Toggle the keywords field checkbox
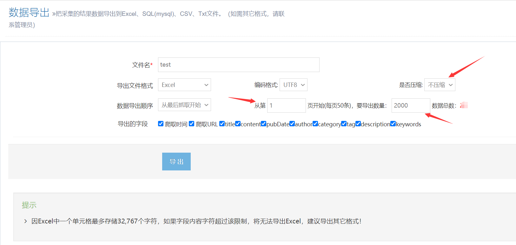Image resolution: width=516 pixels, height=245 pixels. (393, 124)
